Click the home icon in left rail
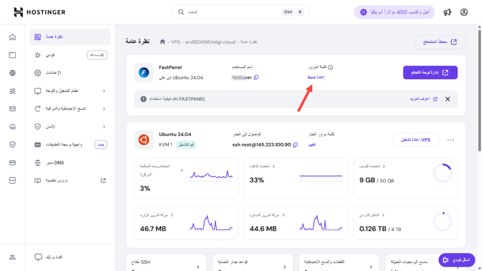 [x=12, y=37]
